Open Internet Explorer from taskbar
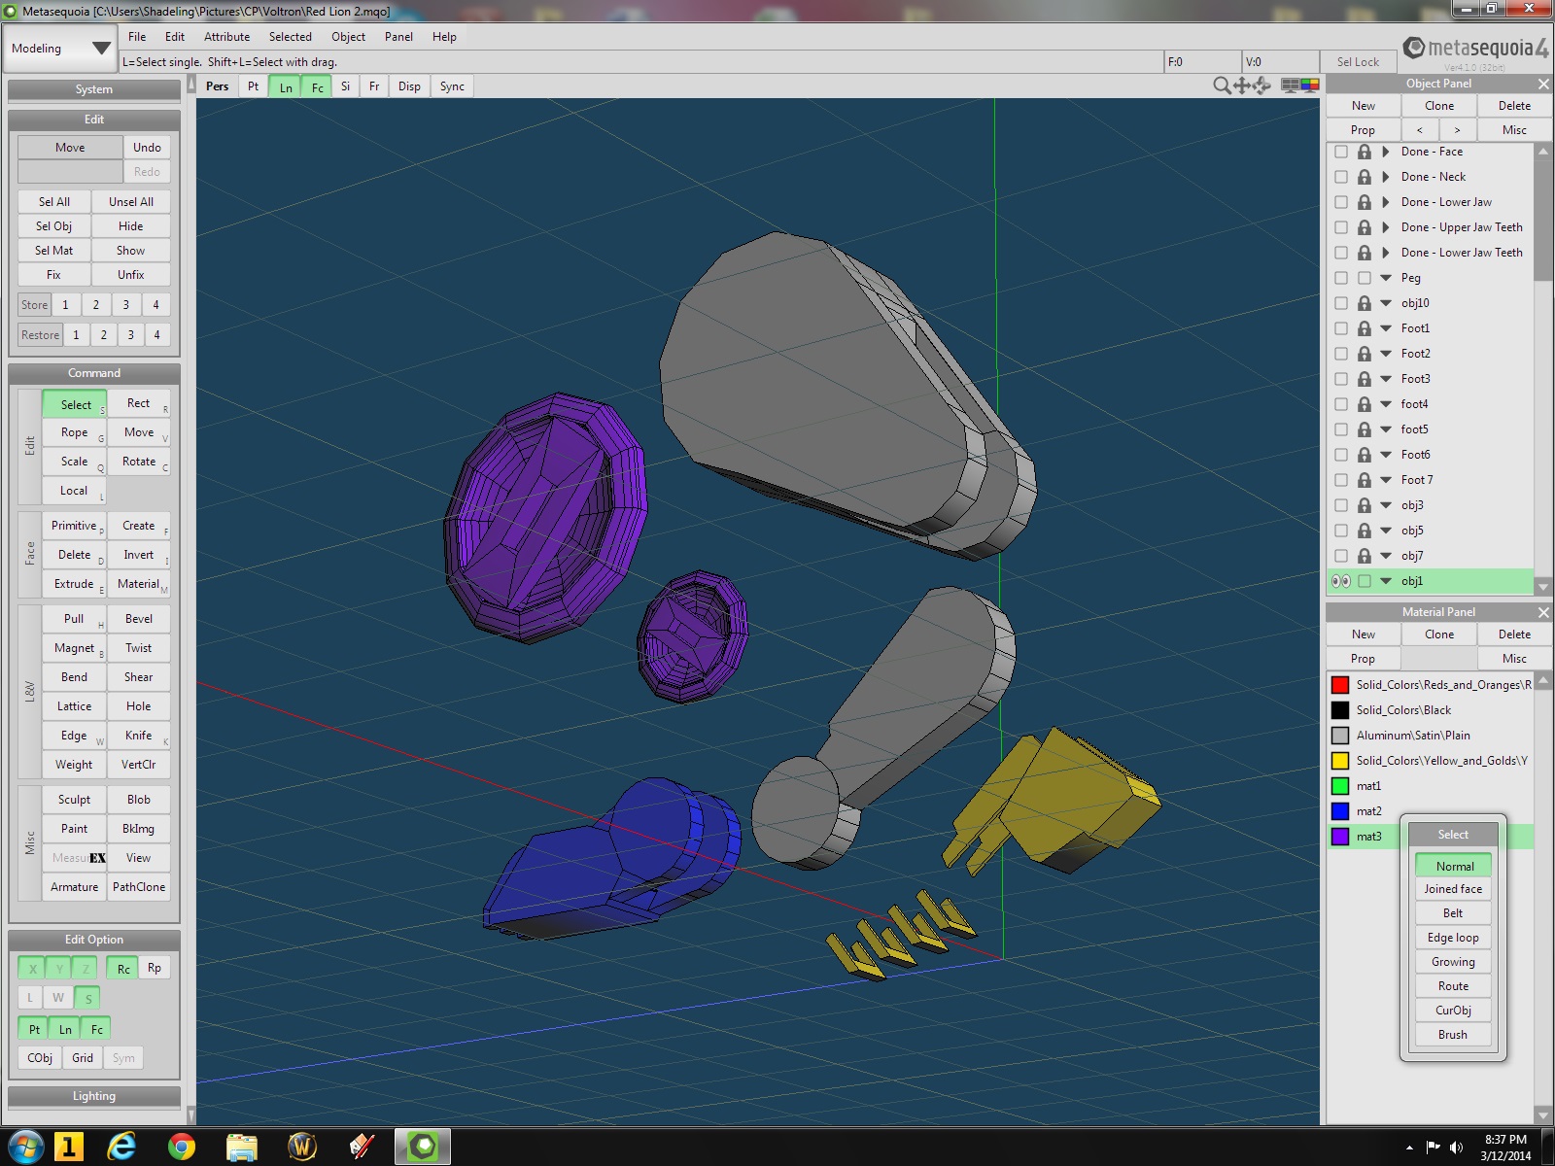1555x1166 pixels. click(121, 1148)
